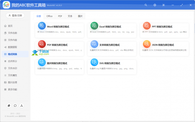Click the home icon beside 首页
This screenshot has height=122, width=195.
point(5,26)
